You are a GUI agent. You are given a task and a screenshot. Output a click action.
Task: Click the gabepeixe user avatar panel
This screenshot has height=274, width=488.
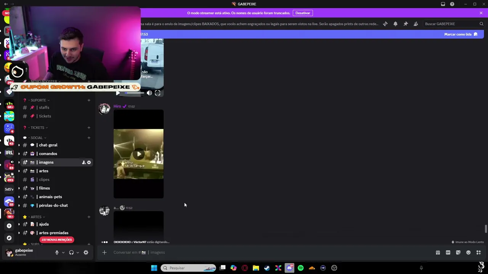click(x=25, y=252)
